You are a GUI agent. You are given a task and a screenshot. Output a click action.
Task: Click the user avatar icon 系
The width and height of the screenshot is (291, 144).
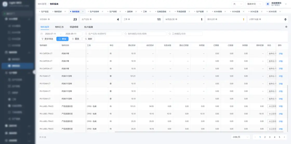(268, 4)
